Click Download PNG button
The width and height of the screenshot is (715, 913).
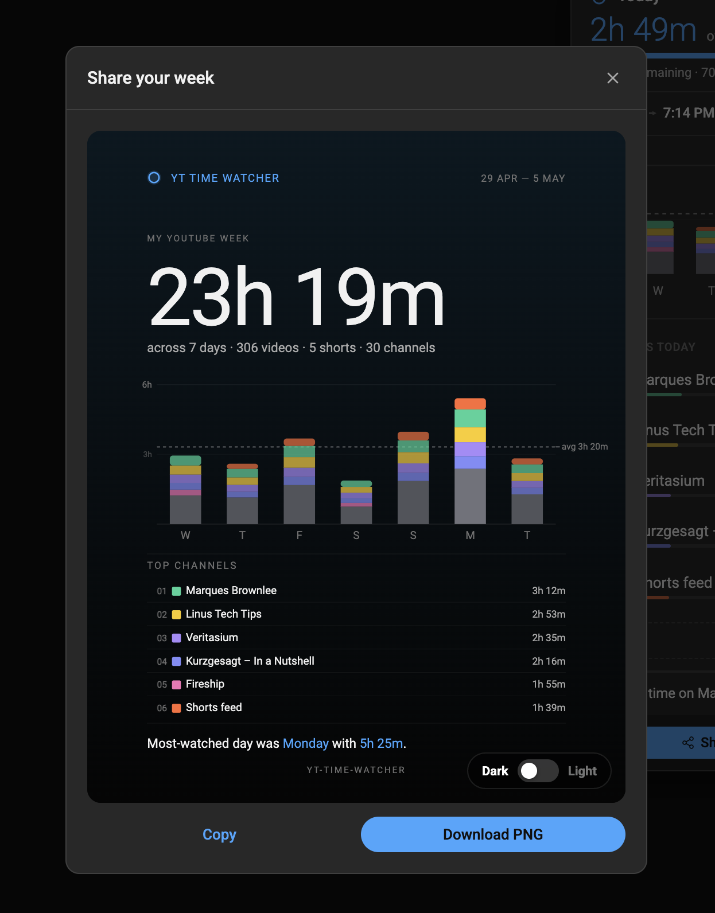[x=493, y=834]
